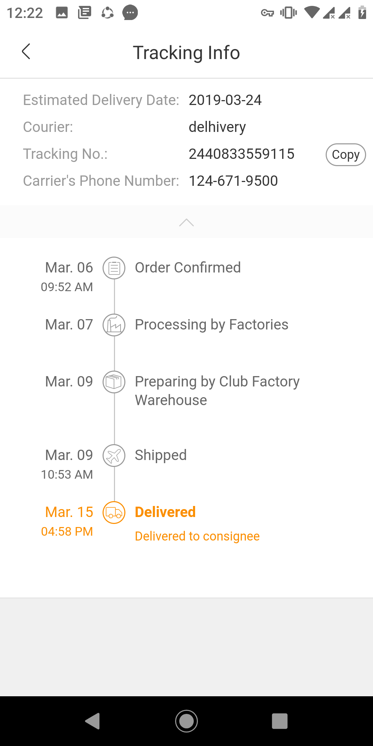Open recent apps with square button
373x746 pixels.
pos(279,721)
